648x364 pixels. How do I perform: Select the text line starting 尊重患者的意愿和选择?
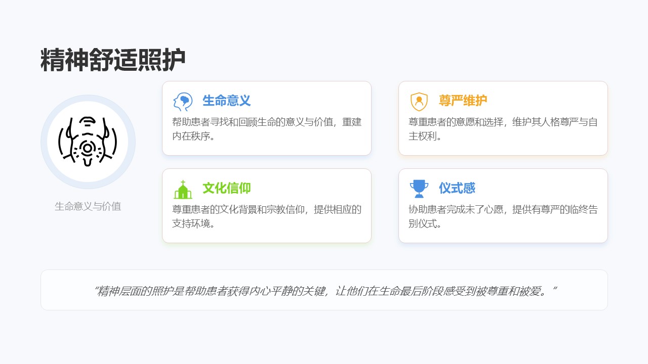503,122
